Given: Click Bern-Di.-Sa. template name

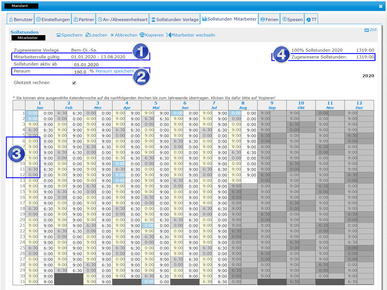Looking at the screenshot, I should pos(84,50).
